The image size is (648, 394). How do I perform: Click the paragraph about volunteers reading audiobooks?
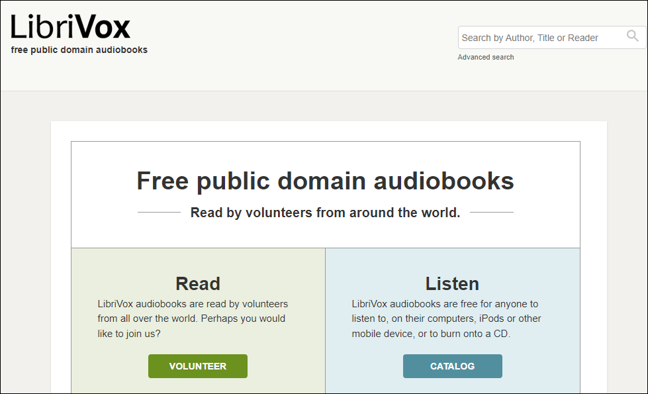(193, 319)
